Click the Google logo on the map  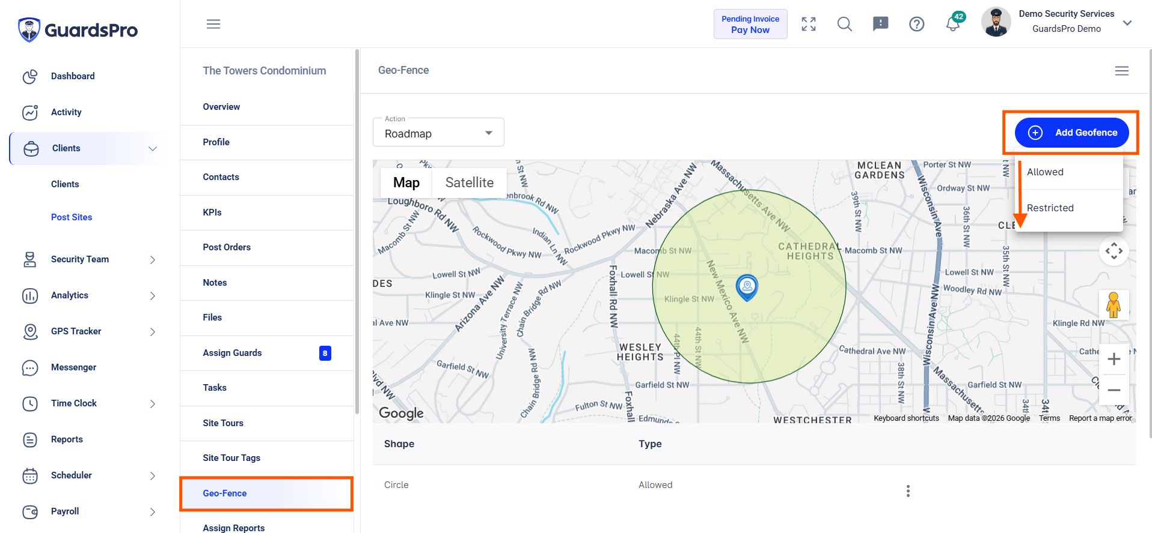401,413
